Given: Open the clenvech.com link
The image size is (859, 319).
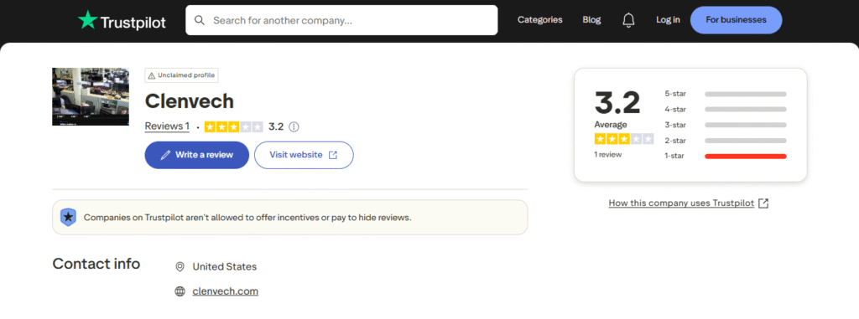Looking at the screenshot, I should point(225,291).
